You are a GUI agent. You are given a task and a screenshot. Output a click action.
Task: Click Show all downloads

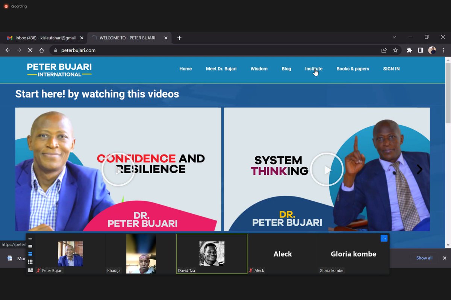point(424,258)
